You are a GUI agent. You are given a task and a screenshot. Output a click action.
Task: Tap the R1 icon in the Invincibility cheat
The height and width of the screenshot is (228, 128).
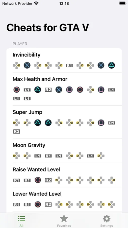[x=69, y=65]
